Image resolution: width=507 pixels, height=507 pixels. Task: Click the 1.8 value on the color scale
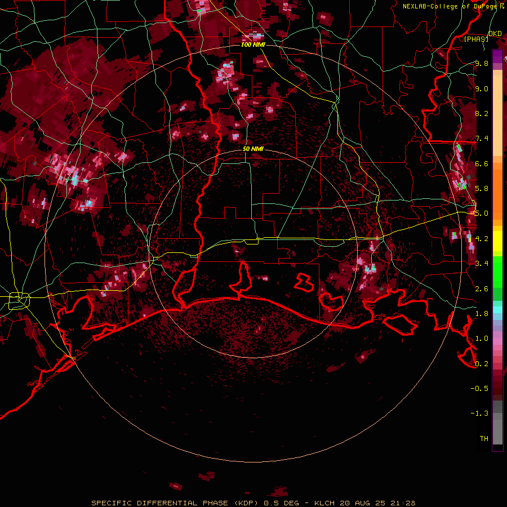[x=482, y=314]
